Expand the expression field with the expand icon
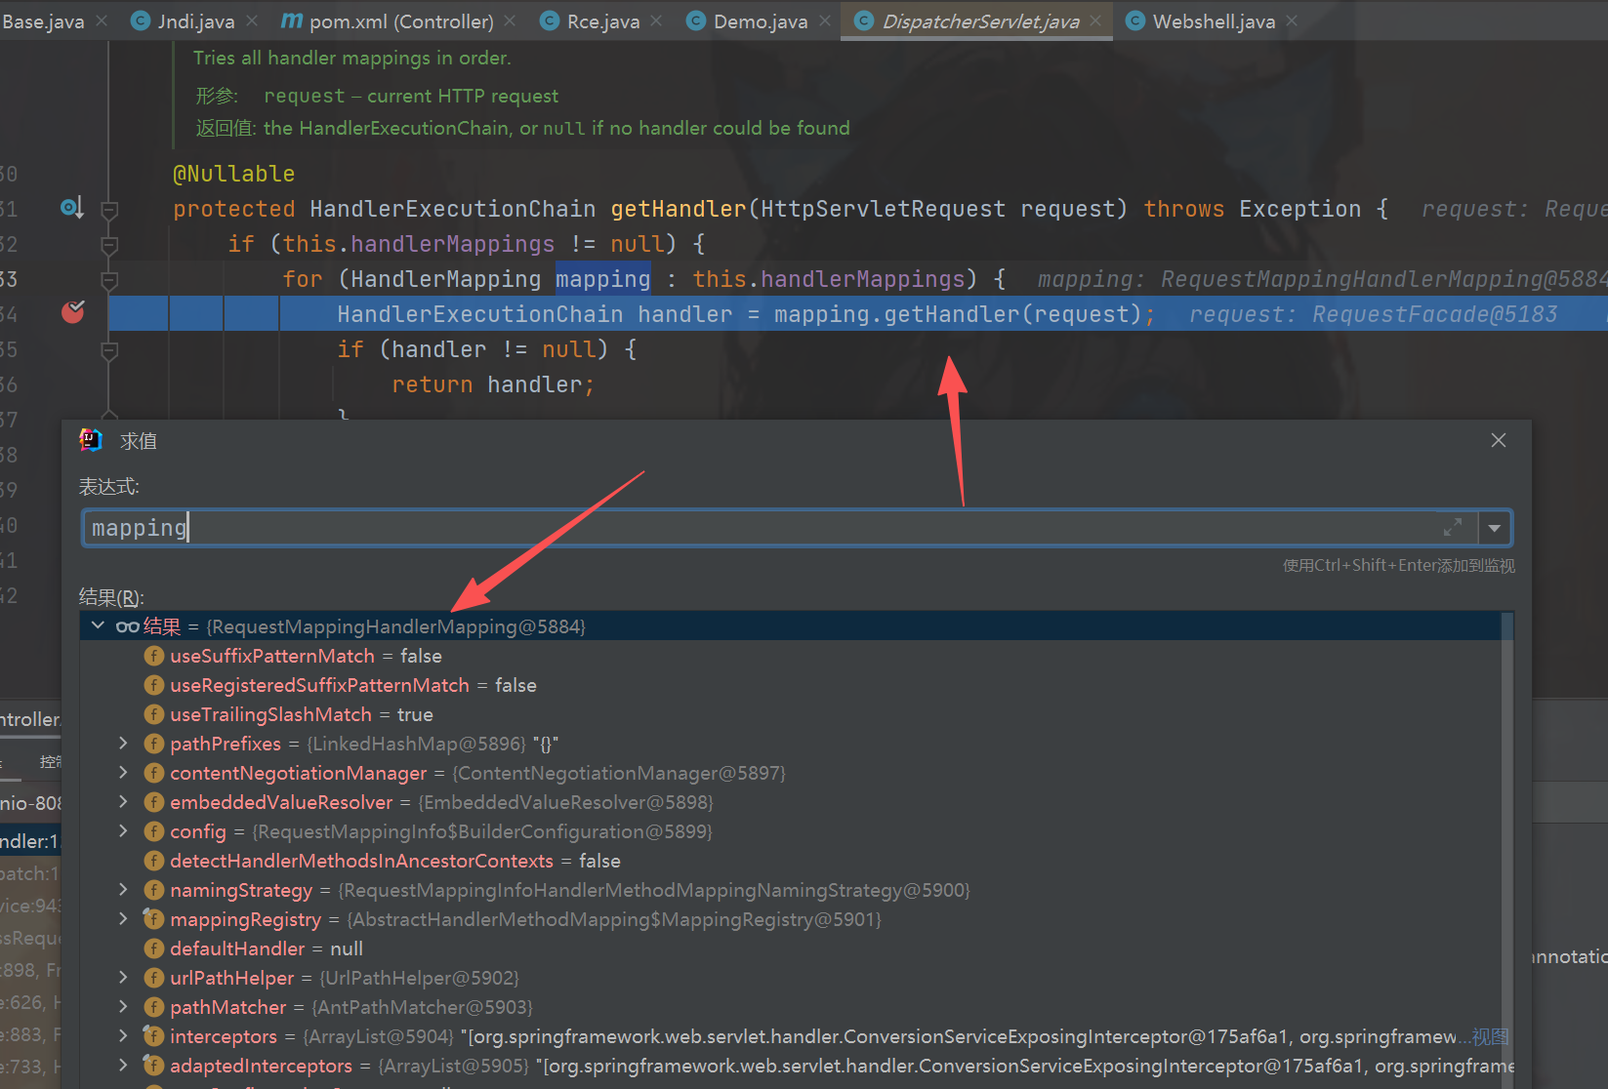 [x=1453, y=528]
